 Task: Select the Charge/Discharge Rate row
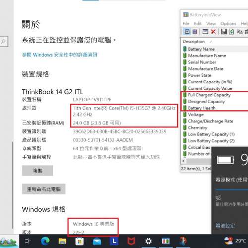pyautogui.click(x=215, y=121)
